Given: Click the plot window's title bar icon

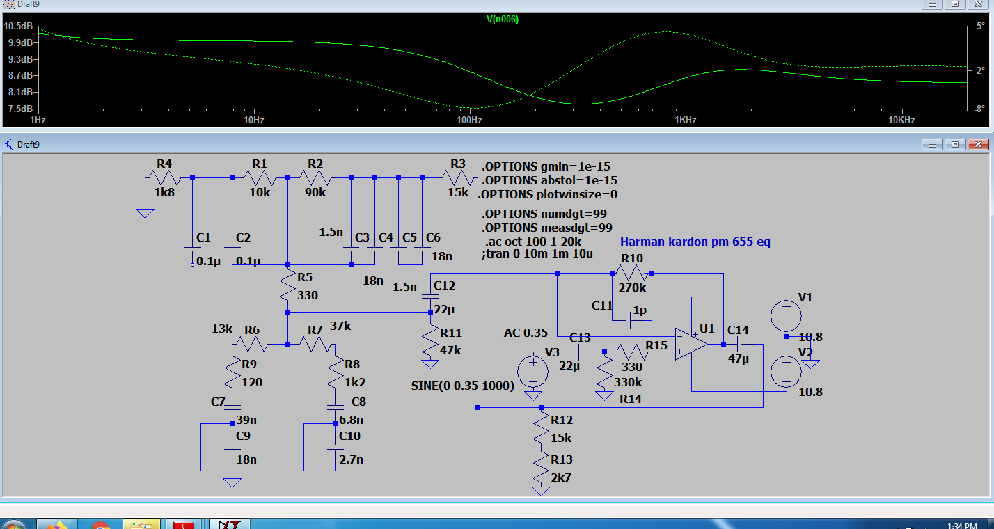Looking at the screenshot, I should 8,4.
